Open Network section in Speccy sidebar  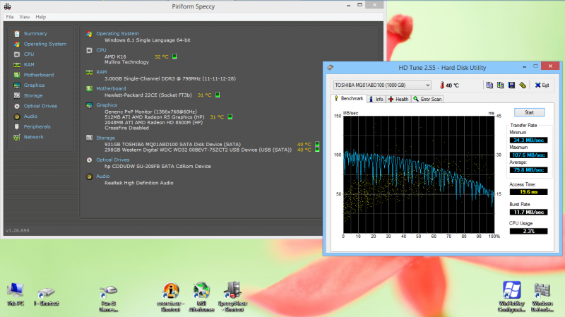tap(33, 137)
